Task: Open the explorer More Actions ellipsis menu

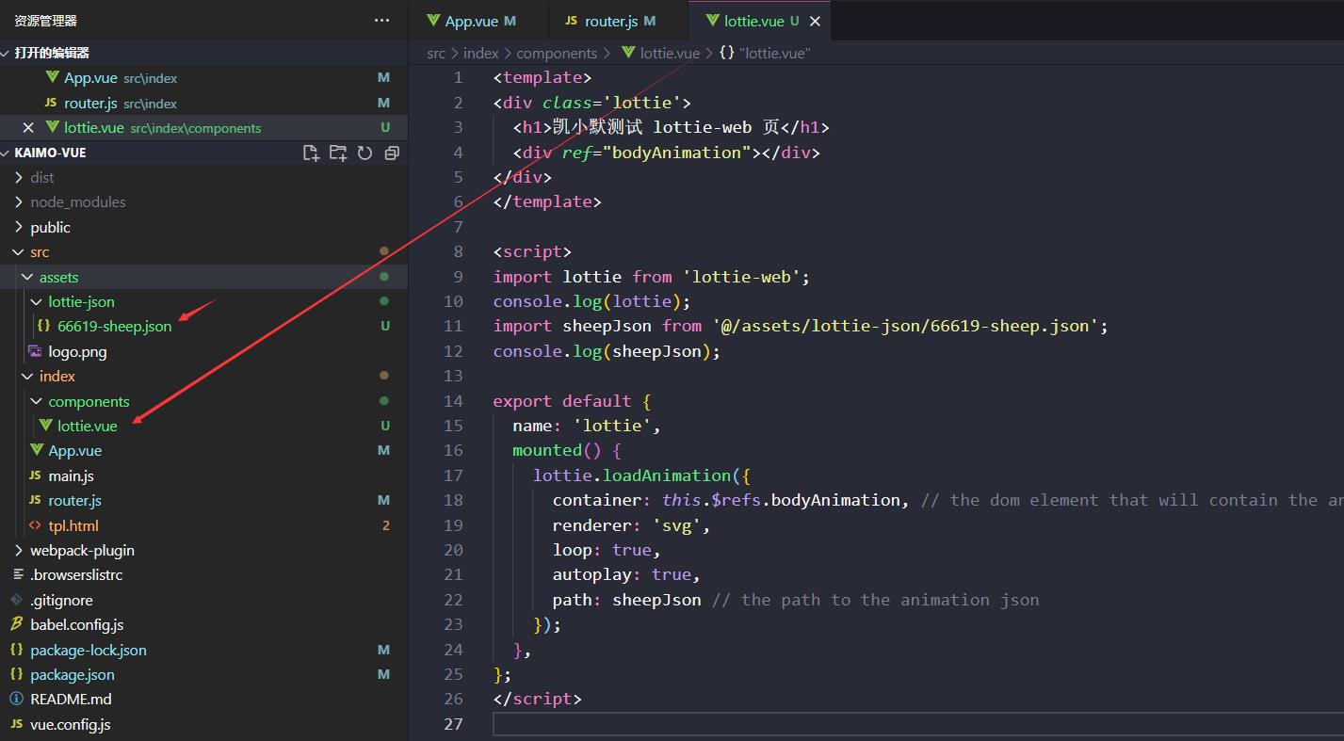Action: (381, 20)
